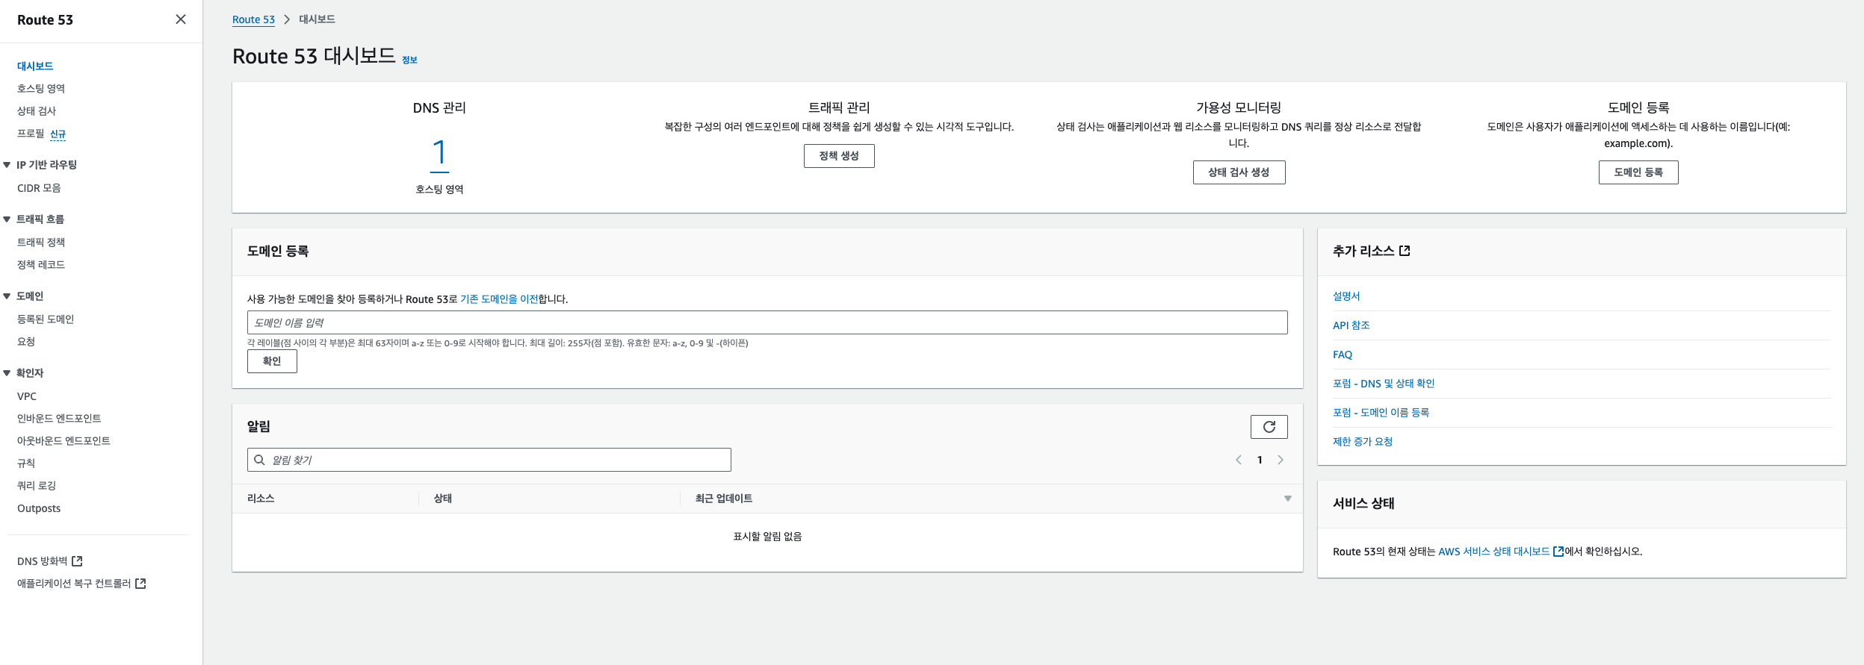Click the 최근 업데이트 column header
The width and height of the screenshot is (1864, 665).
pyautogui.click(x=724, y=499)
